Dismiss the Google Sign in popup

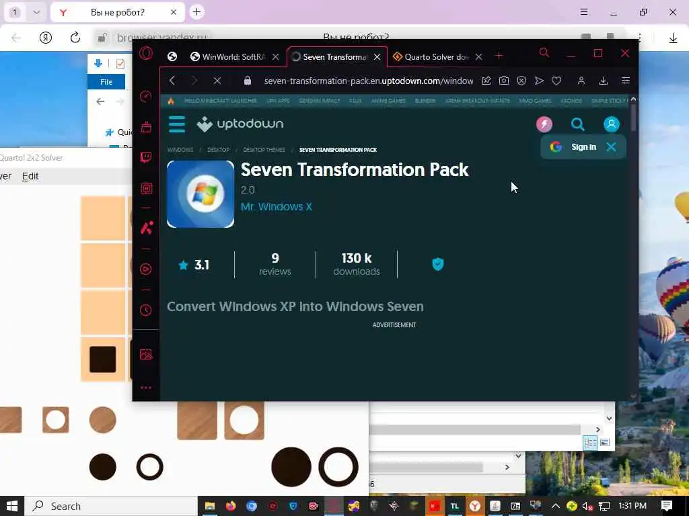pos(611,147)
